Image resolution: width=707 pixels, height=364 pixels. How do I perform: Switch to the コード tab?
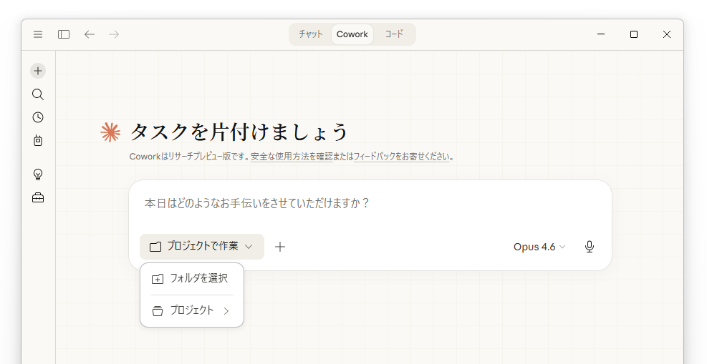pyautogui.click(x=394, y=34)
